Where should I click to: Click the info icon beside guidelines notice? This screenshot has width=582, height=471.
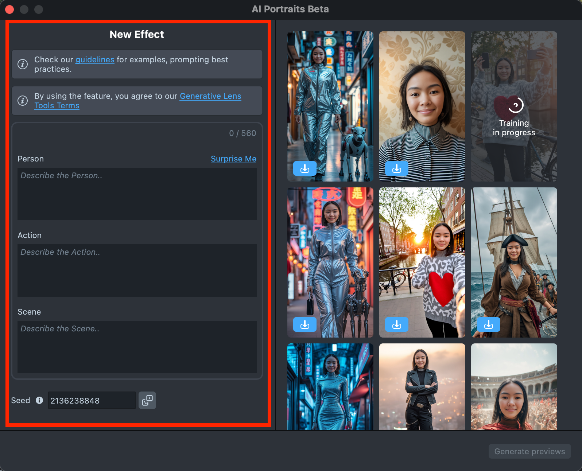point(23,64)
